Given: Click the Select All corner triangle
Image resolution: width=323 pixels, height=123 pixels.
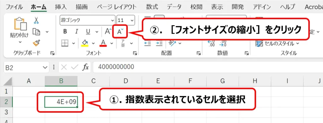Looking at the screenshot, I should (8, 81).
